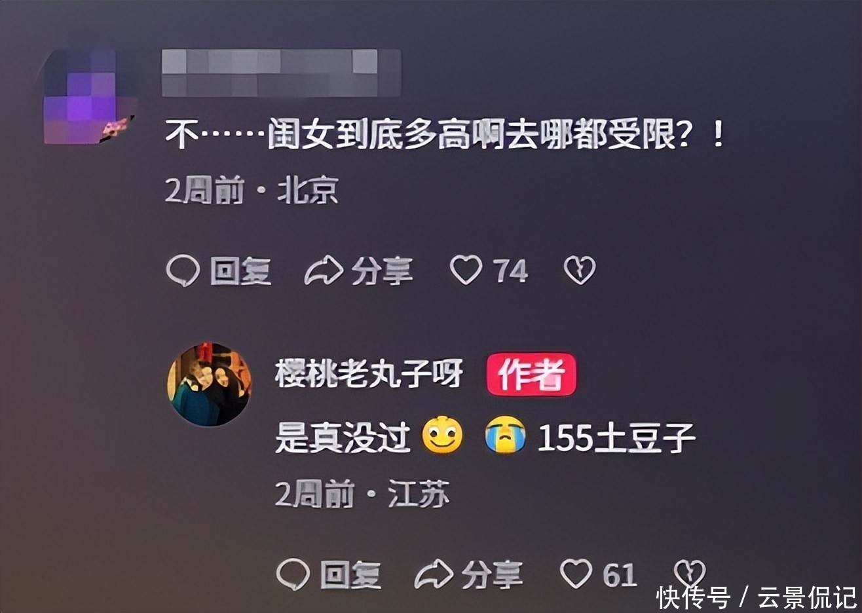Tap the 回复 text on first comment
This screenshot has width=862, height=613.
[240, 270]
